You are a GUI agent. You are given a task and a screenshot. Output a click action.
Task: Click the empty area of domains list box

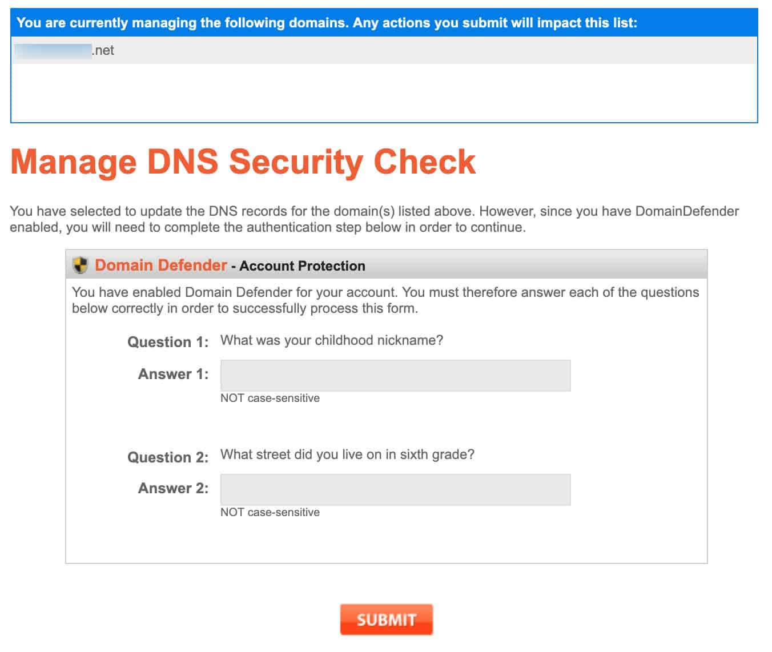(x=384, y=92)
